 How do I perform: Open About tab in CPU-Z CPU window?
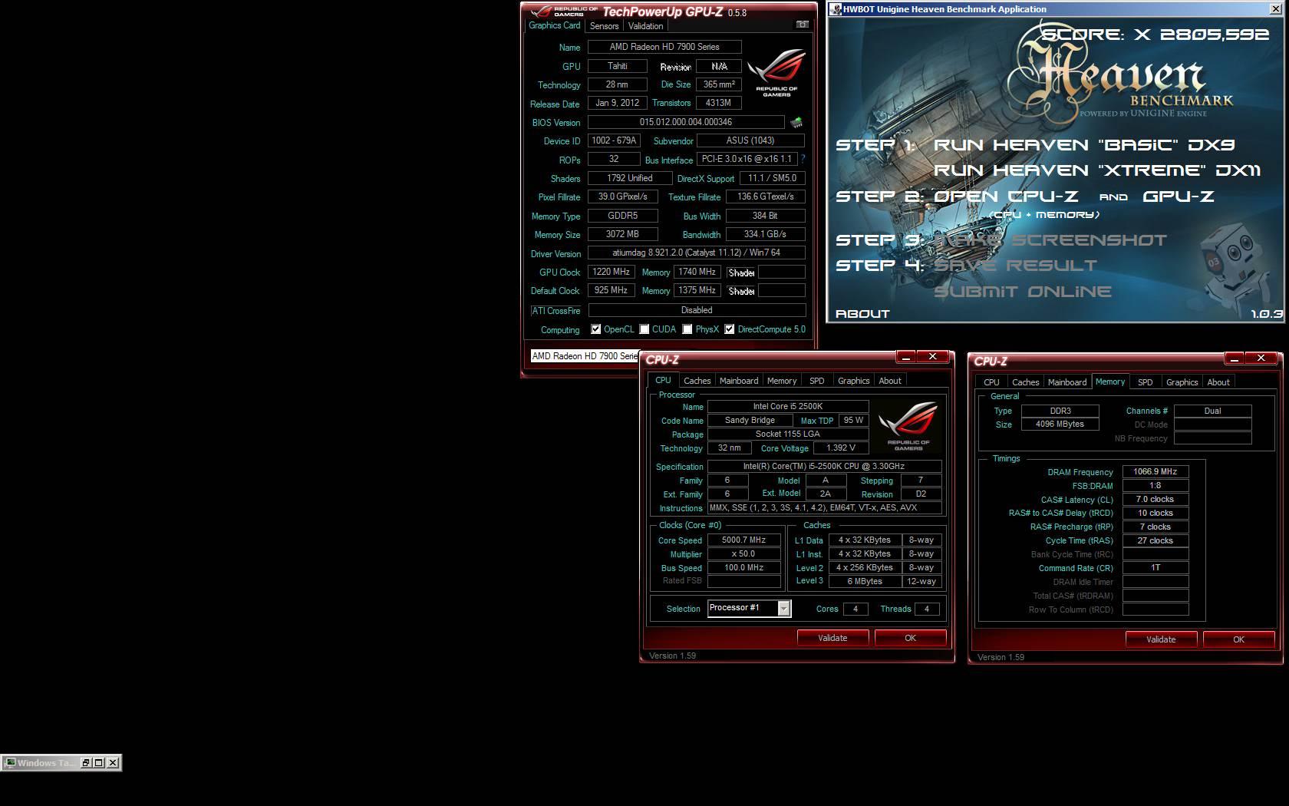tap(890, 381)
